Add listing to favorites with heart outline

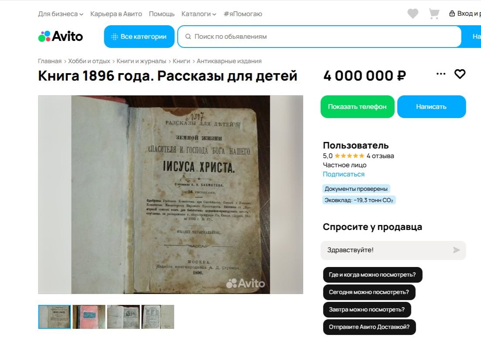[x=460, y=74]
